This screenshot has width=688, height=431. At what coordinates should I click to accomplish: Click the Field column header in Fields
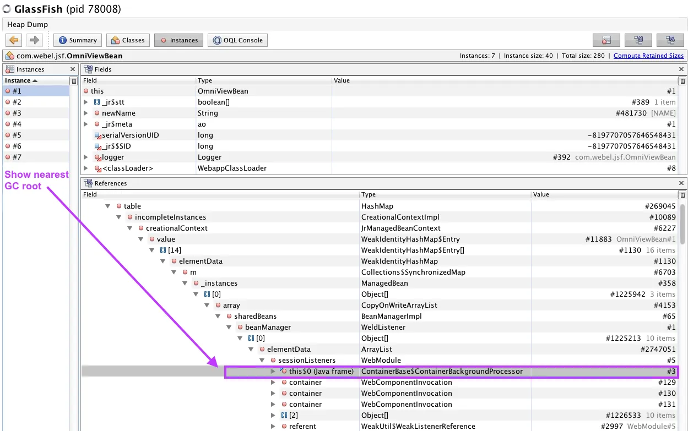pos(138,80)
